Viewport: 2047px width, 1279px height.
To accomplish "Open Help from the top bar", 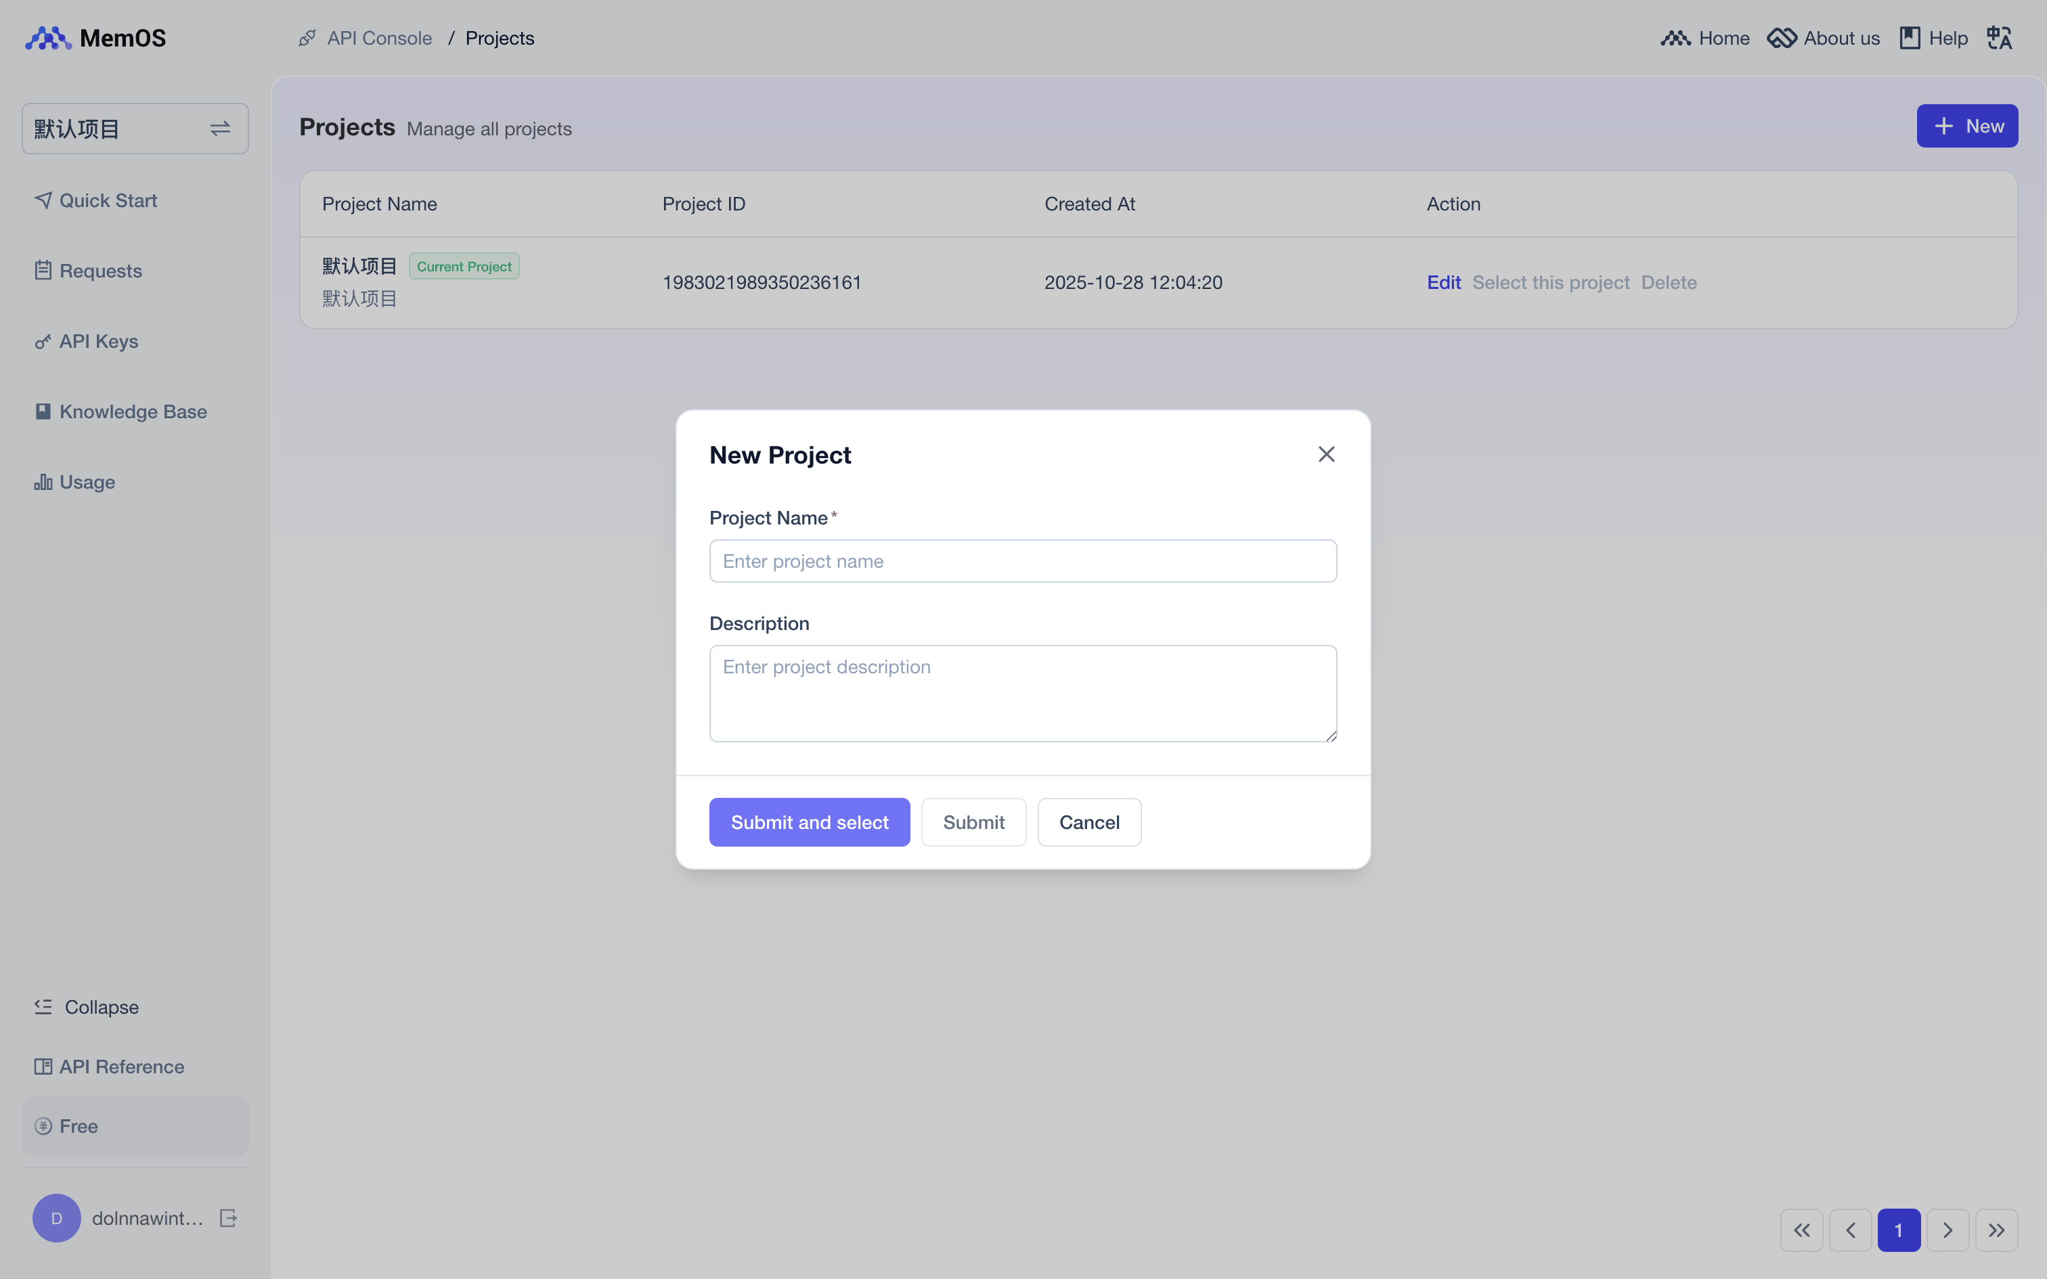I will (1934, 38).
